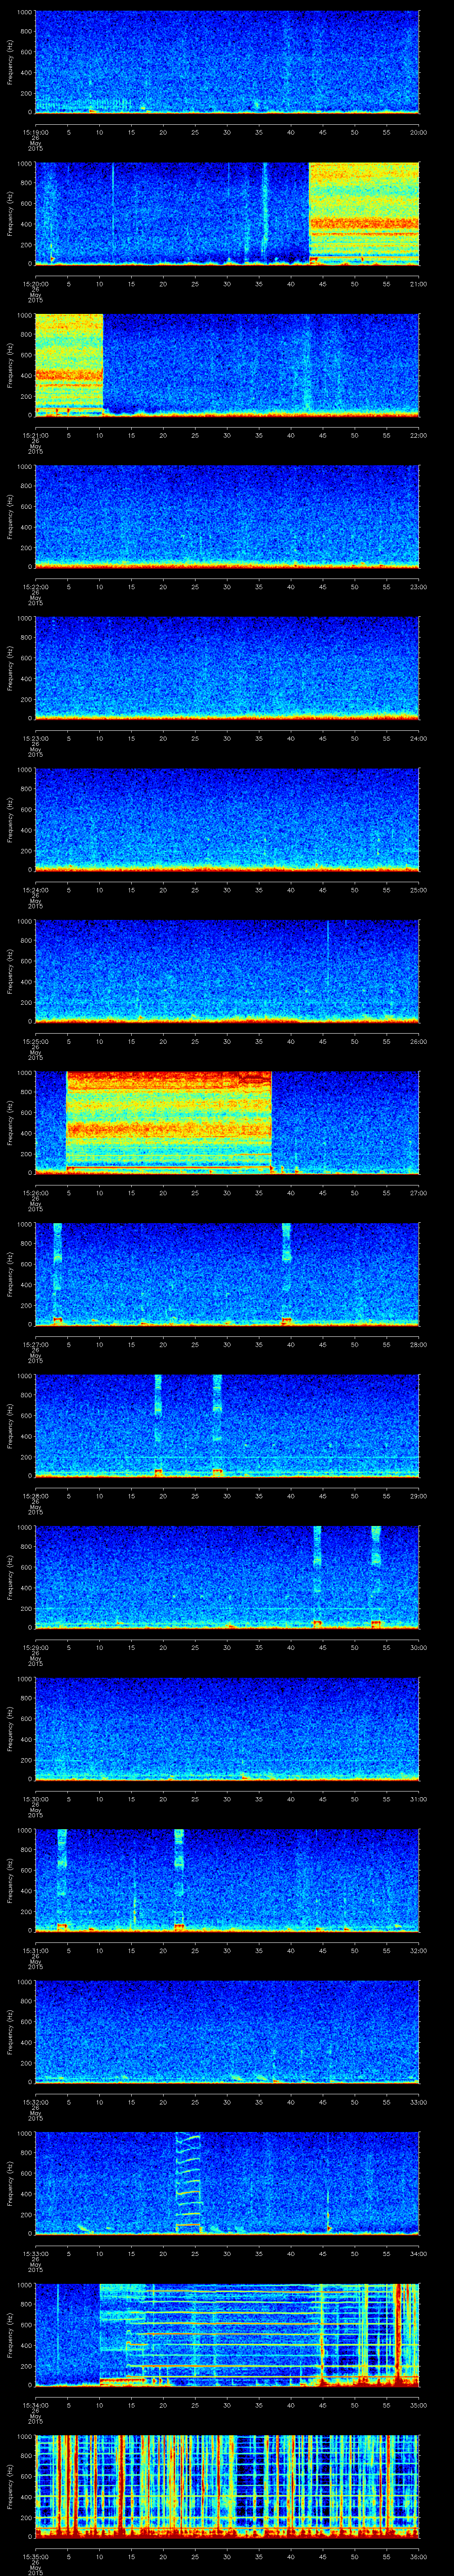Click the 24:00 end time label

[418, 738]
